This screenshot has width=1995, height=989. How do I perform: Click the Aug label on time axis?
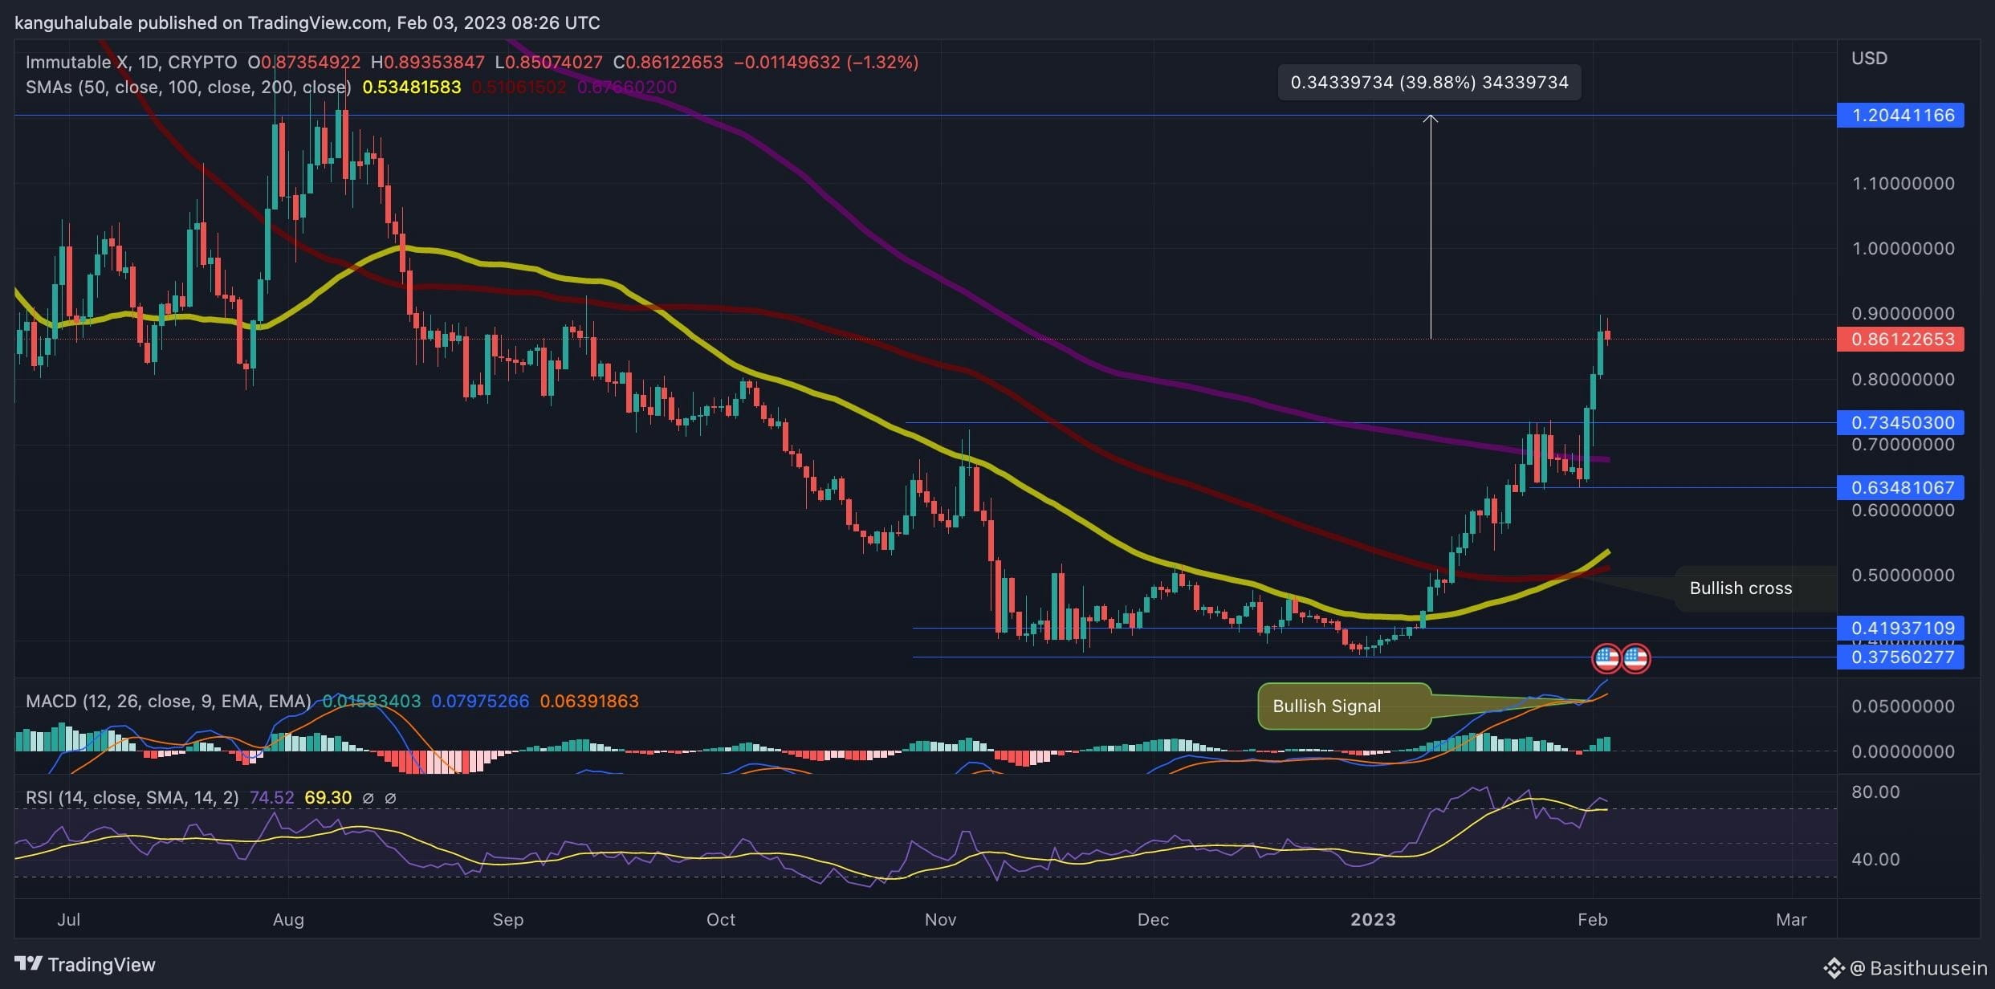pyautogui.click(x=288, y=919)
